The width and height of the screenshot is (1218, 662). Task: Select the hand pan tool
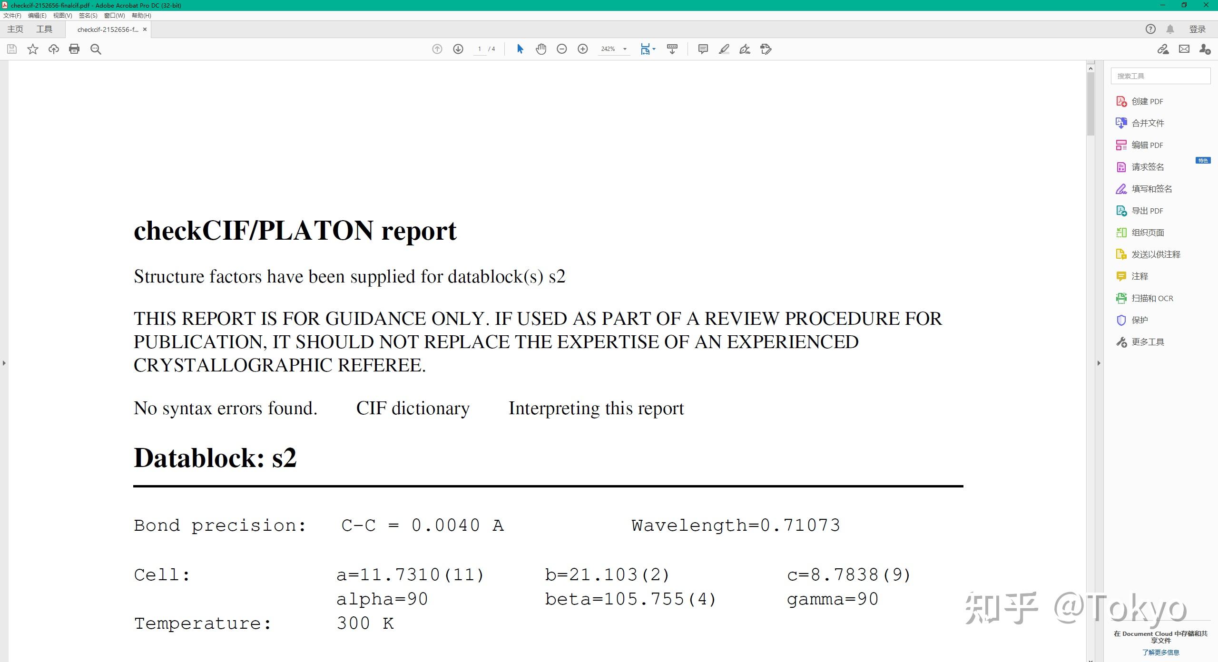[541, 49]
